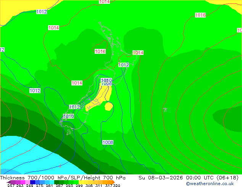Click the 293 legend value

pyautogui.click(x=69, y=185)
